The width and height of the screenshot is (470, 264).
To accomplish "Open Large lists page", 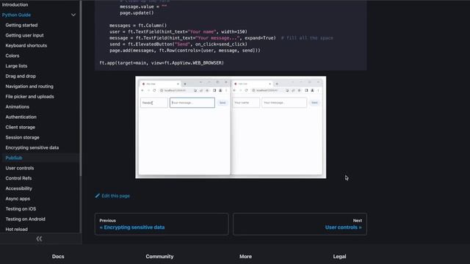I will coord(16,66).
